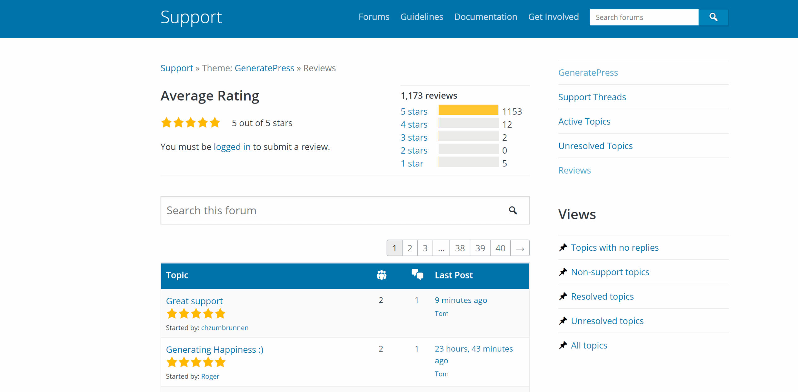
Task: Open Non-support topics view
Action: [x=610, y=272]
